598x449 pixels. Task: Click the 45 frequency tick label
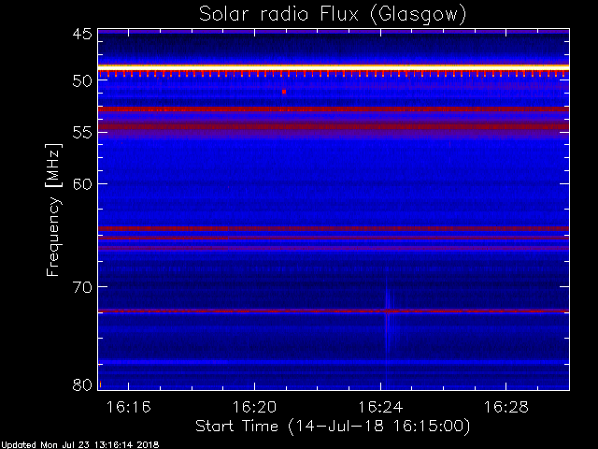click(82, 35)
